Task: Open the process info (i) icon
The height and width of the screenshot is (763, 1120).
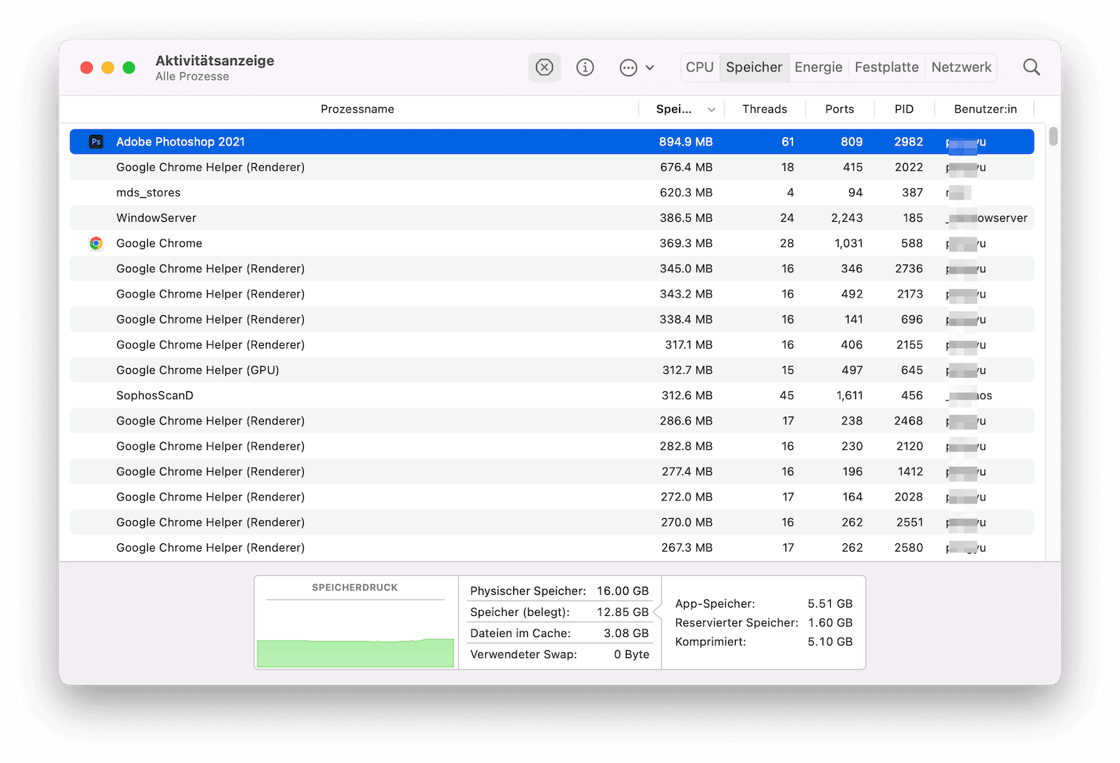Action: [x=585, y=67]
